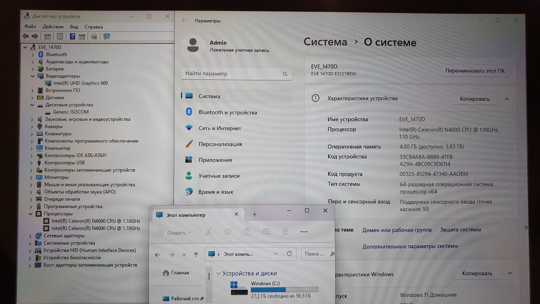Click Переименовать этот ПК button

tap(475, 71)
